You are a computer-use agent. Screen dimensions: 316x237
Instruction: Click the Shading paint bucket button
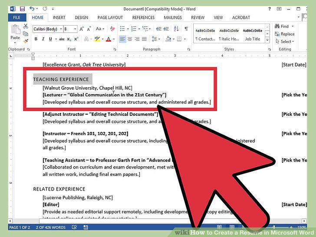click(168, 39)
